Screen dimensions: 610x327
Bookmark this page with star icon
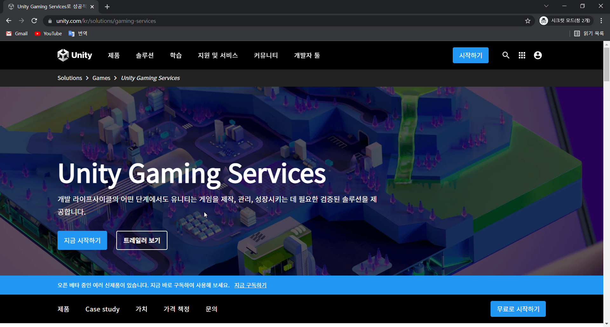(528, 21)
